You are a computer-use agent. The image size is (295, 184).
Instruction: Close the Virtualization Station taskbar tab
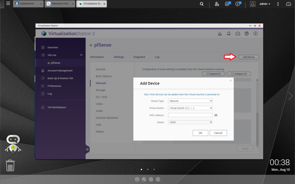[104, 4]
